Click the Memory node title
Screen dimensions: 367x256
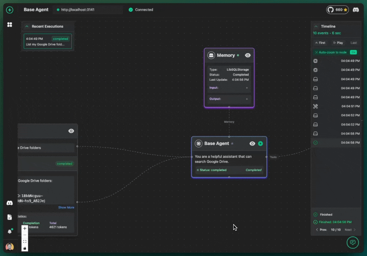pos(225,55)
